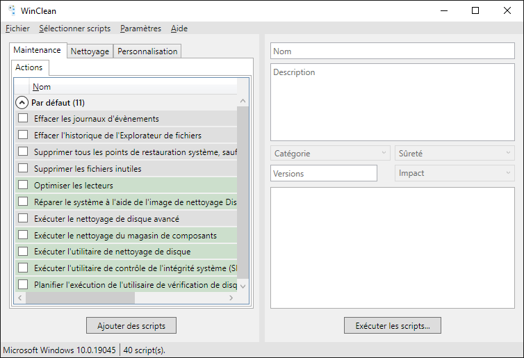Check Réparer le système à l'aide de l'image
The image size is (524, 358).
click(x=23, y=202)
